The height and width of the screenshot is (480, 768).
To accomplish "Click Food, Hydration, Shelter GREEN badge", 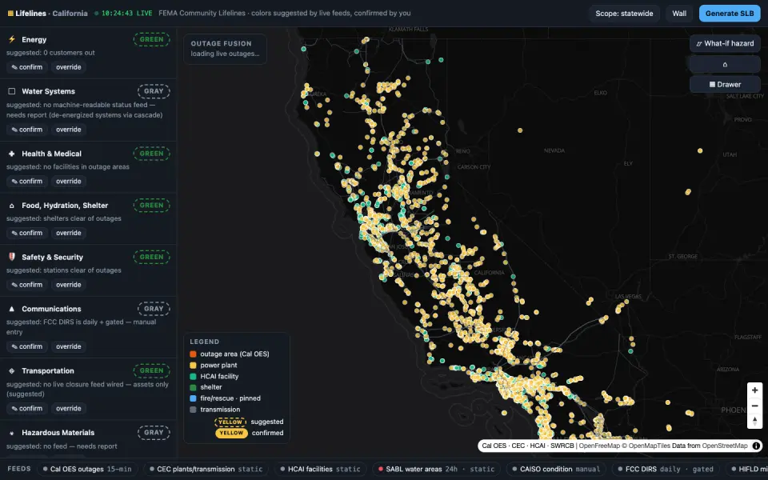I will tap(151, 206).
